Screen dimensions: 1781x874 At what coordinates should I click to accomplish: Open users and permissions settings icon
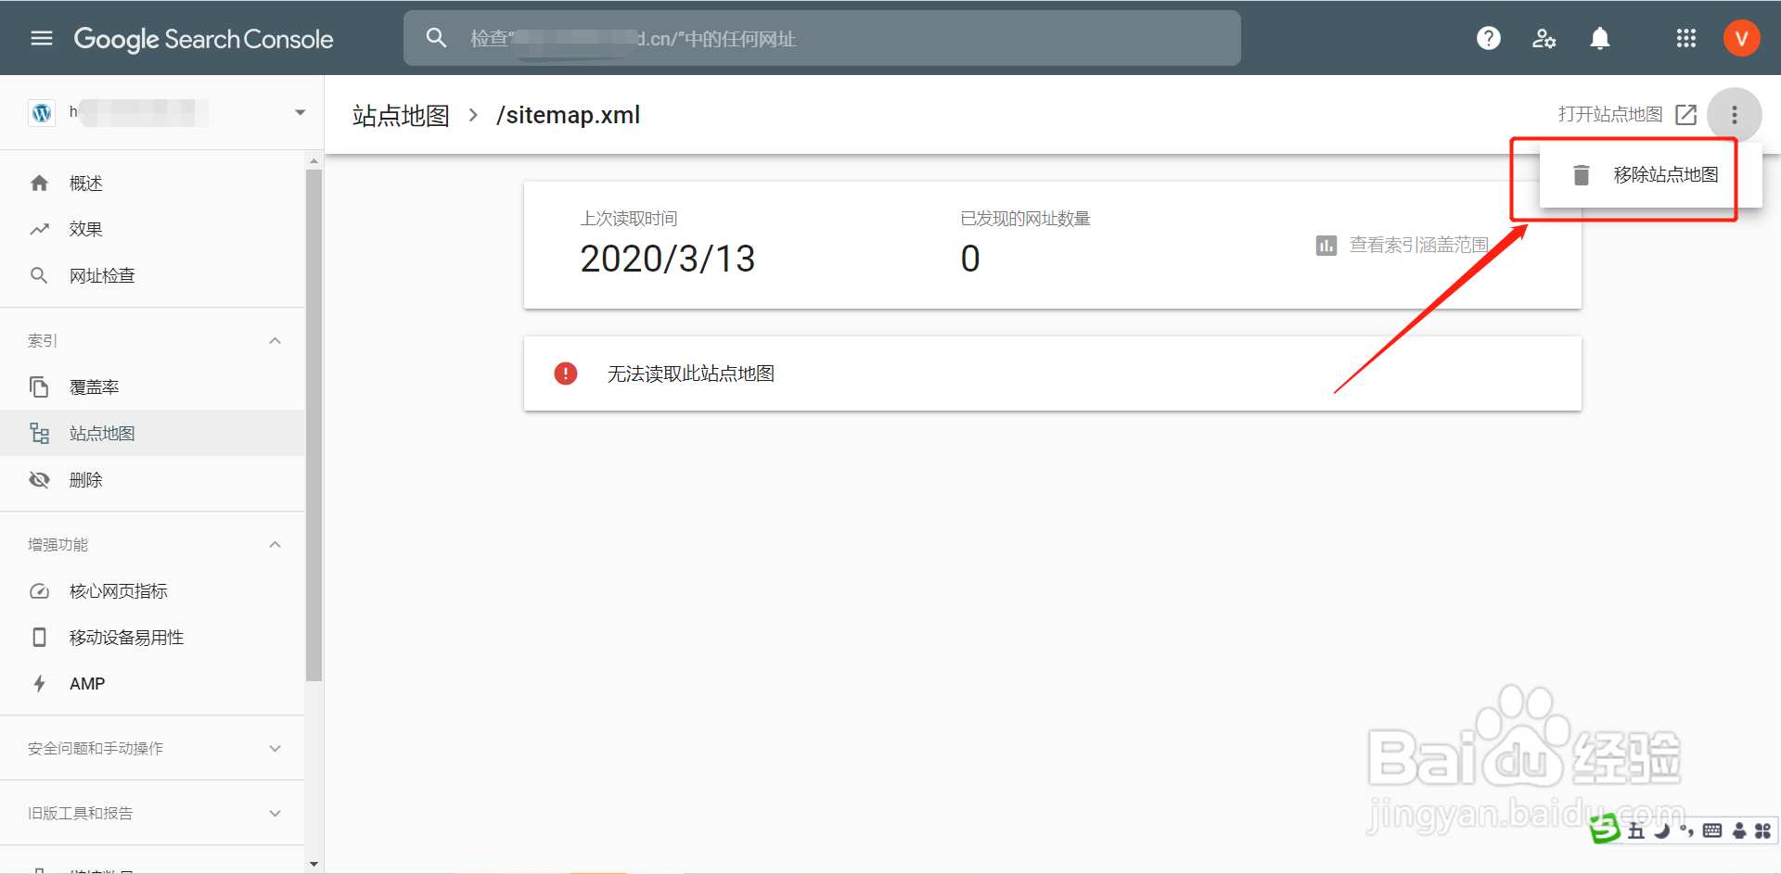click(x=1544, y=38)
